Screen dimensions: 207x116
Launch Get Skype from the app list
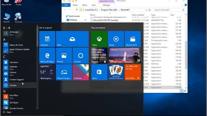[19, 102]
